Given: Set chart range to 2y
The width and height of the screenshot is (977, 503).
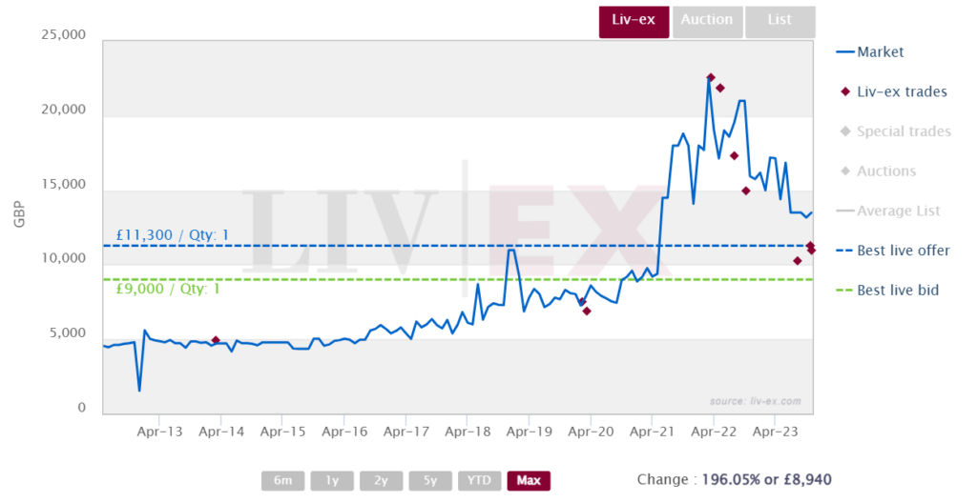Looking at the screenshot, I should tap(382, 480).
